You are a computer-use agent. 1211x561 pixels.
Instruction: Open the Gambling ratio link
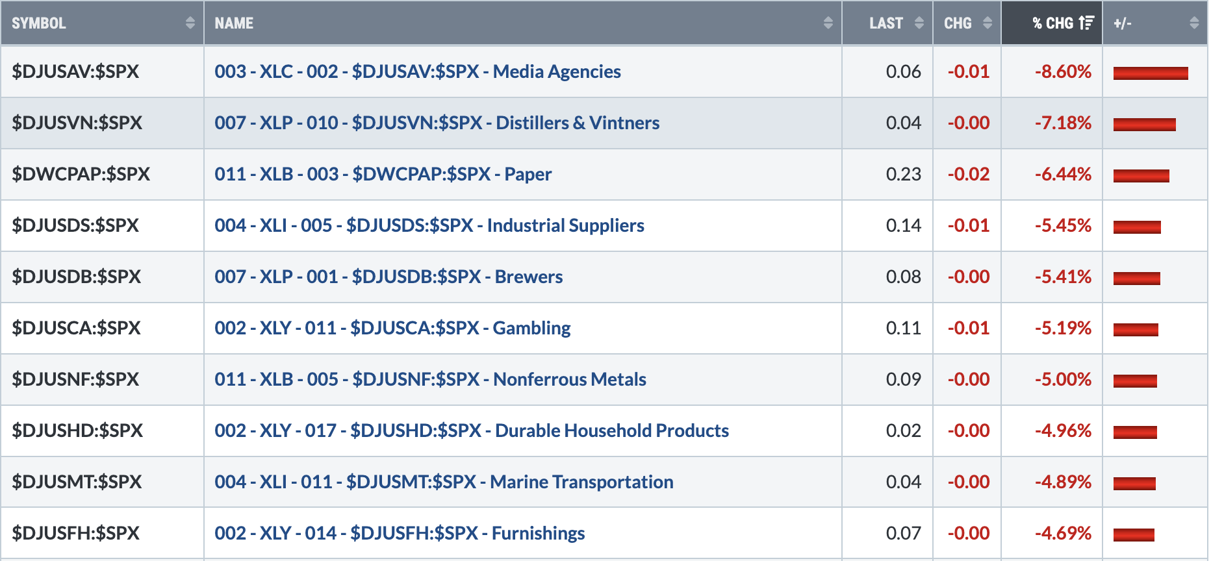tap(392, 328)
